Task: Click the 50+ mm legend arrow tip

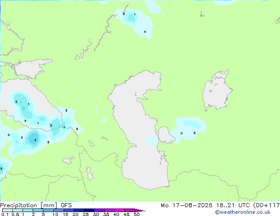Action: click(x=140, y=210)
